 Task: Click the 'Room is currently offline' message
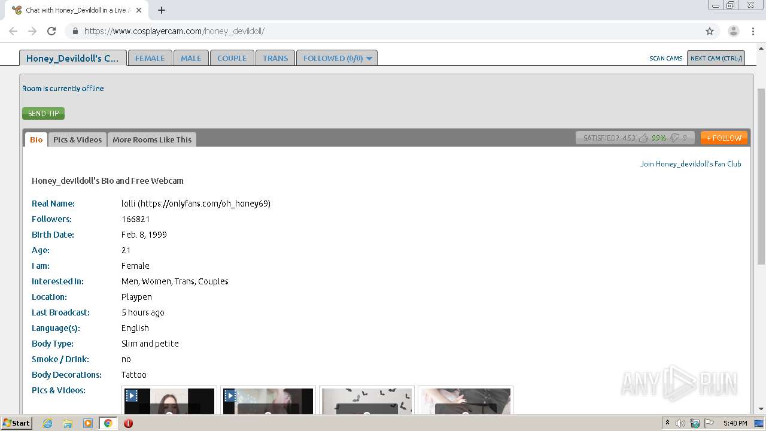coord(63,88)
